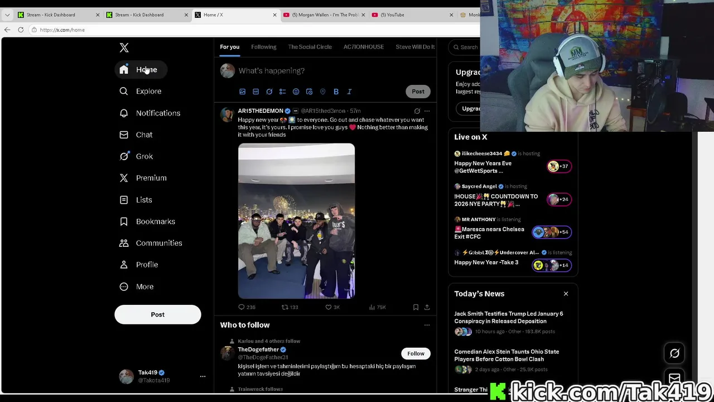Open Bookmarks in the sidebar
This screenshot has width=714, height=402.
point(148,222)
